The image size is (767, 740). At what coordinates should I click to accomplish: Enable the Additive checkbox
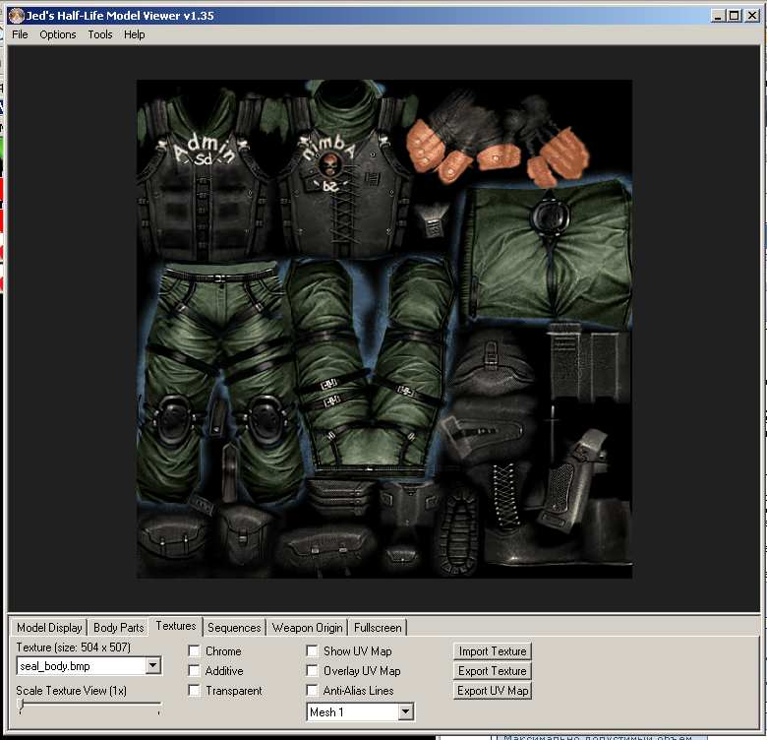click(x=194, y=670)
